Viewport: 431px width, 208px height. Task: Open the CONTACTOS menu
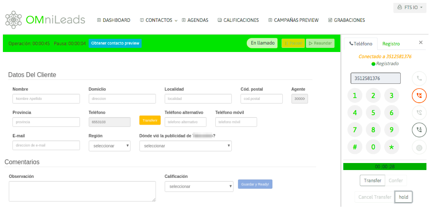coord(159,20)
